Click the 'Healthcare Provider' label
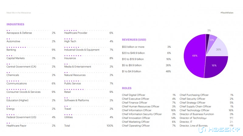This screenshot has width=243, height=136. 76,33
